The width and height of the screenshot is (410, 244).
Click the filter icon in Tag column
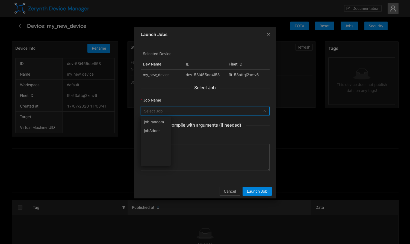click(x=124, y=207)
